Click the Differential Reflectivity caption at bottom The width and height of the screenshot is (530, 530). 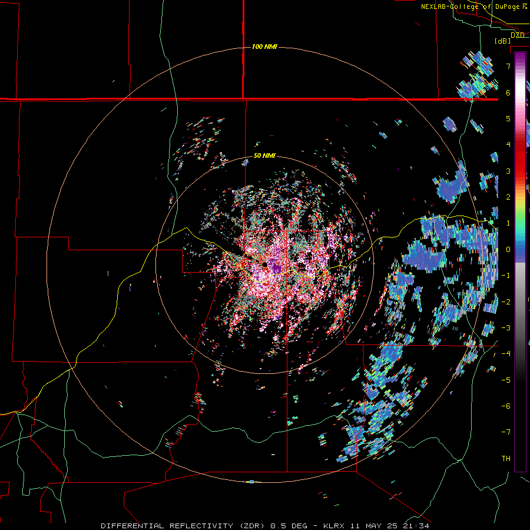(265, 526)
